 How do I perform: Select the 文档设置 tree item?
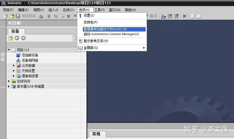28,71
